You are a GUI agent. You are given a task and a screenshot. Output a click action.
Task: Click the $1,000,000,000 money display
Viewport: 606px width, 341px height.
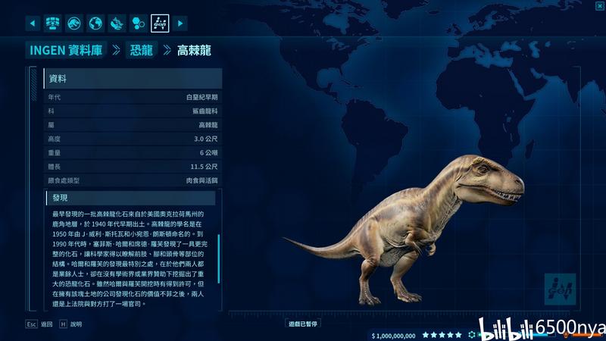pyautogui.click(x=393, y=336)
